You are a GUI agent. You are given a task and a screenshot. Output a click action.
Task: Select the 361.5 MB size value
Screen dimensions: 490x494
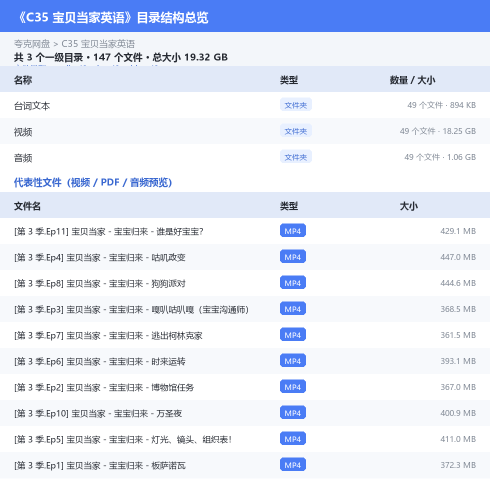[x=458, y=335]
